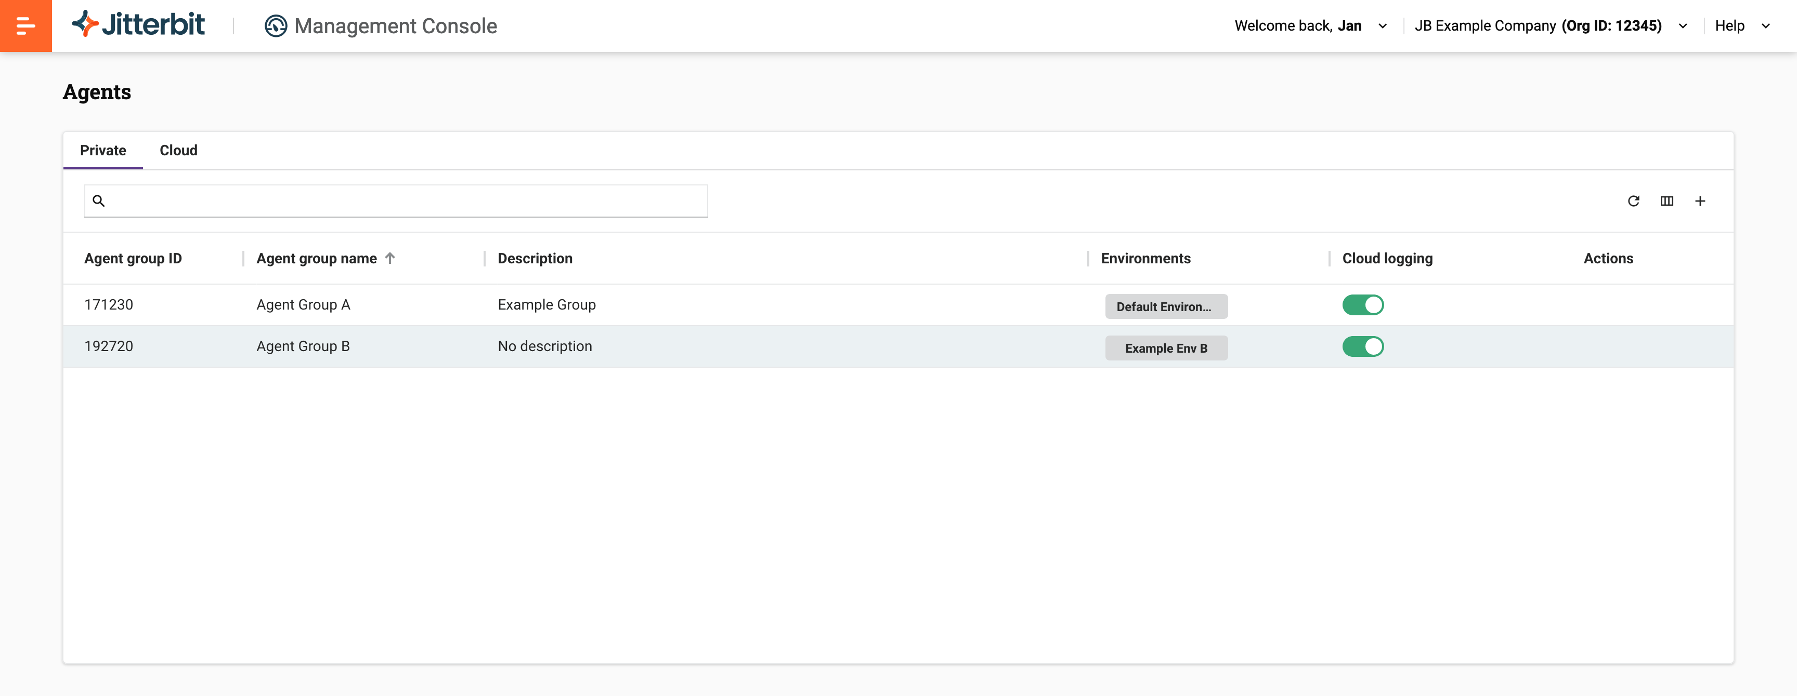Screen dimensions: 1797x696
Task: Click the No description cell
Action: coord(544,346)
